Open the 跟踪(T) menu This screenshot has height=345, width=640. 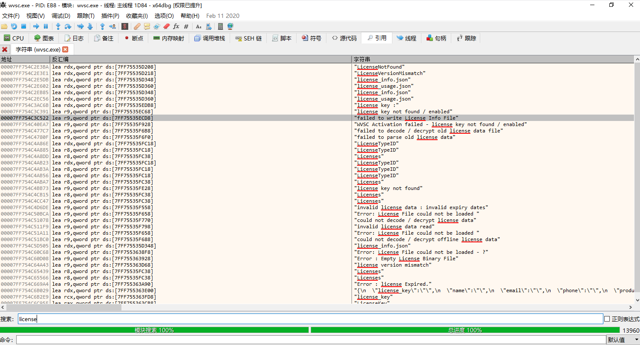click(86, 16)
